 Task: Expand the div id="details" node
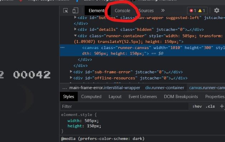tap(75, 29)
